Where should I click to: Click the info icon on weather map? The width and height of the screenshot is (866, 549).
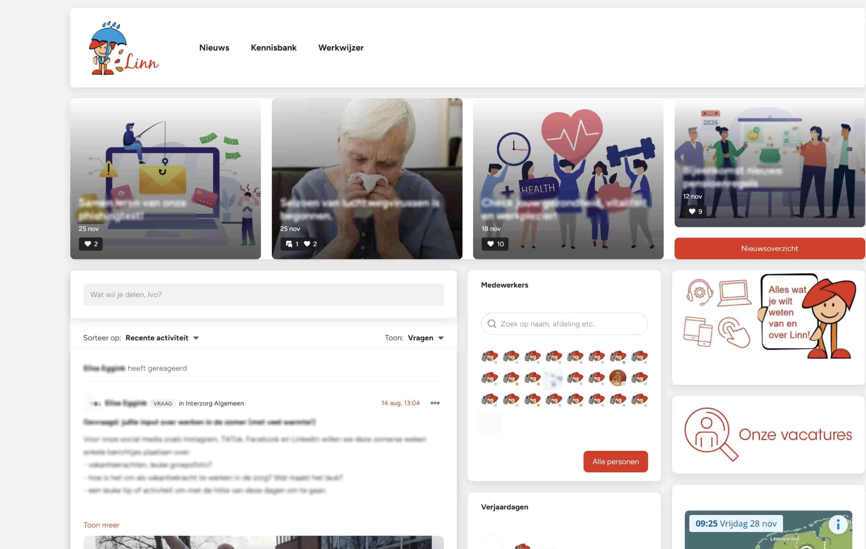tap(838, 524)
